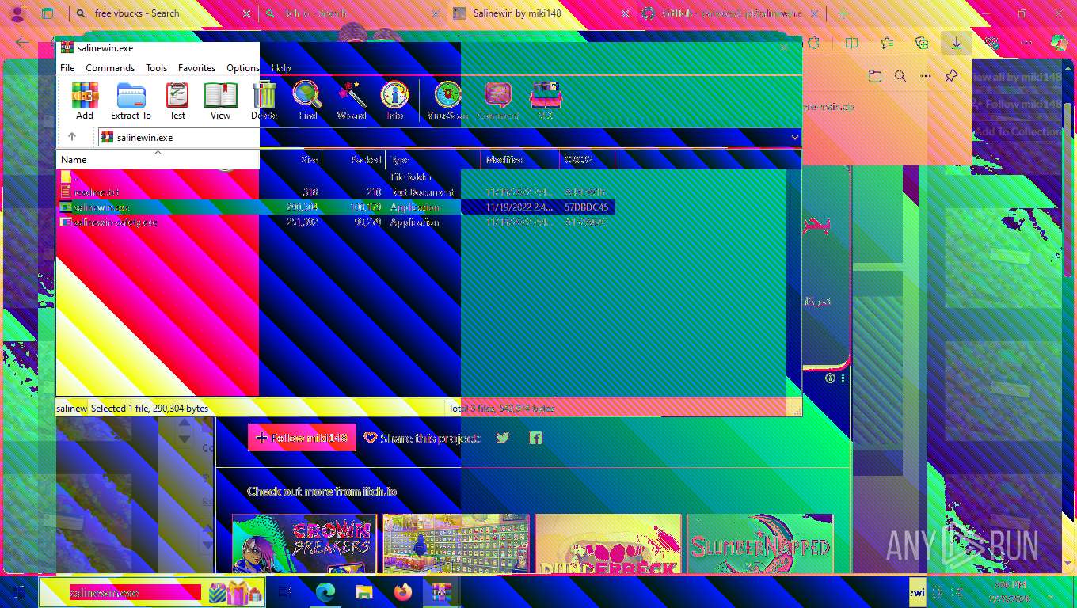The width and height of the screenshot is (1077, 608).
Task: Open the Collections icon in Edge
Action: pos(922,44)
